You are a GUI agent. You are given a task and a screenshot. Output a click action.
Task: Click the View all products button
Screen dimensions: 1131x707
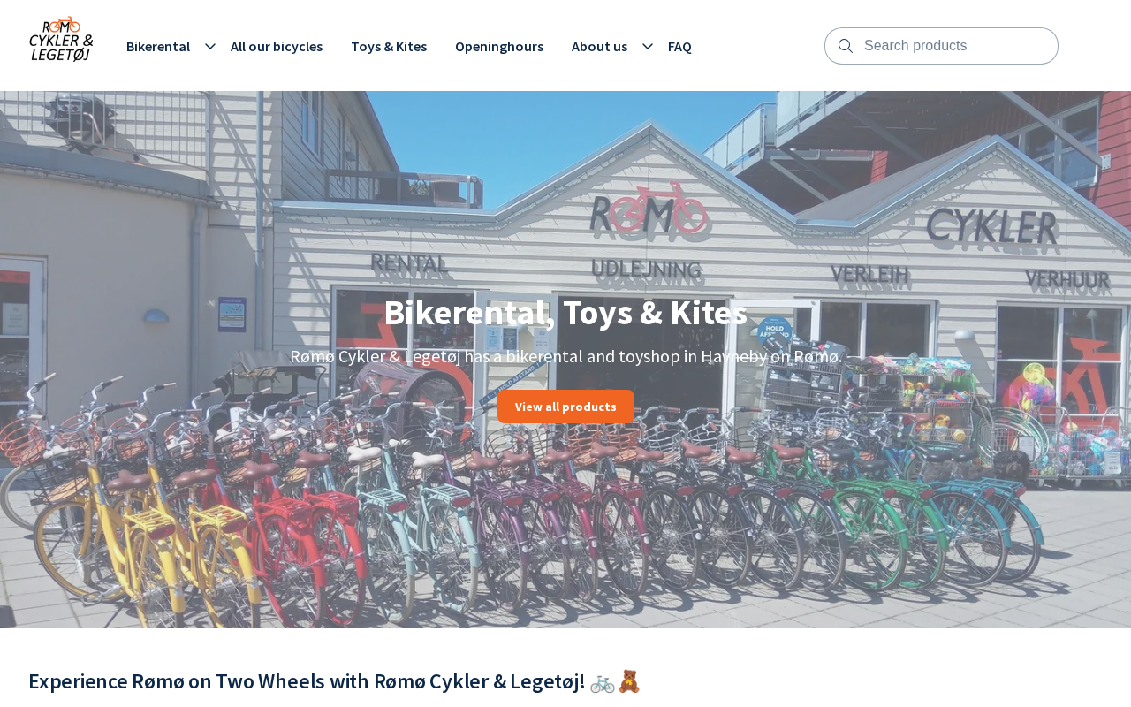[x=565, y=407]
